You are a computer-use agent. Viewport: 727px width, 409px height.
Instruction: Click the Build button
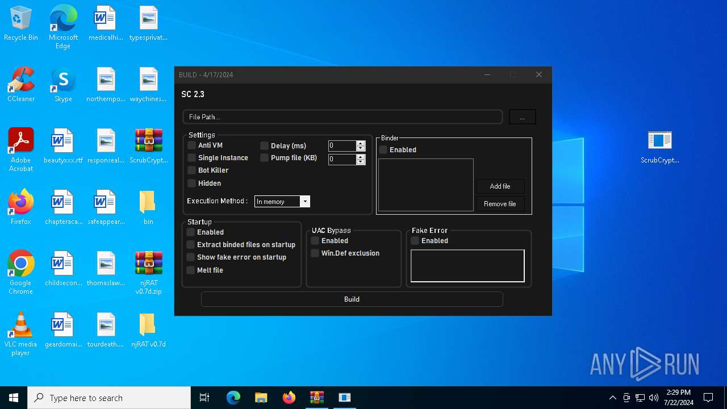(x=352, y=299)
